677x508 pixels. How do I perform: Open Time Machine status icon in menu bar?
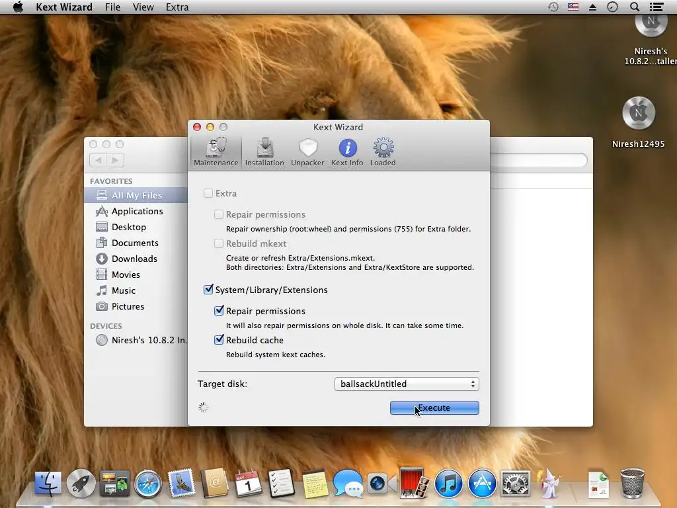553,7
